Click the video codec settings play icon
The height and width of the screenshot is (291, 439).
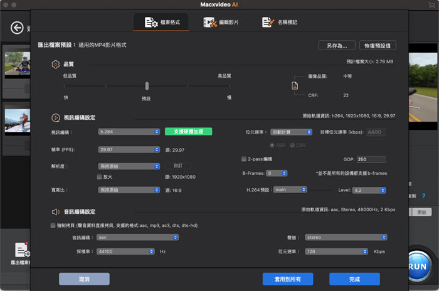pos(55,118)
